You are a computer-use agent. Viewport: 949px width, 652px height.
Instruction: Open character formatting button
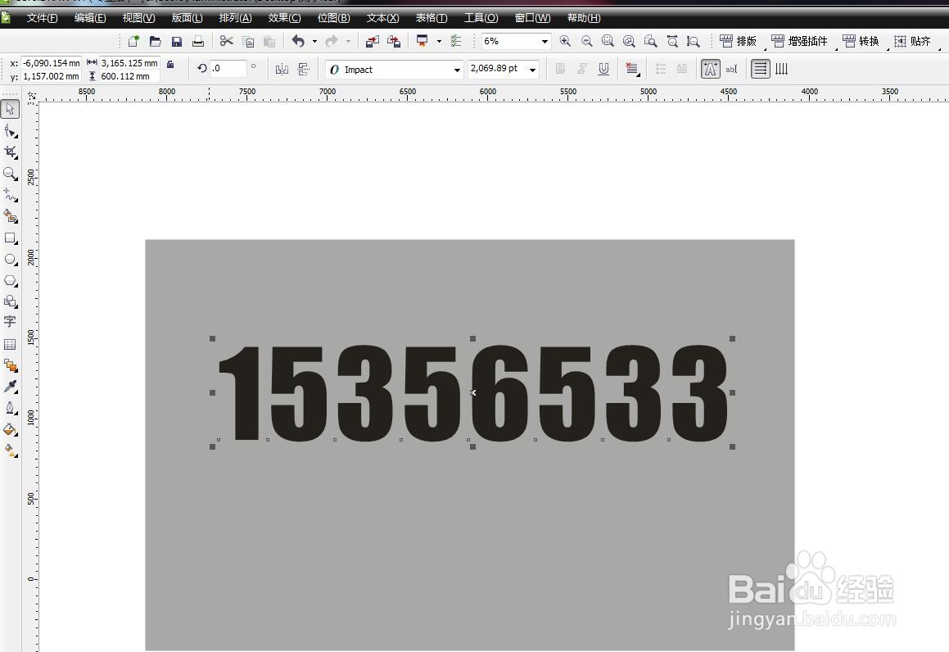710,69
